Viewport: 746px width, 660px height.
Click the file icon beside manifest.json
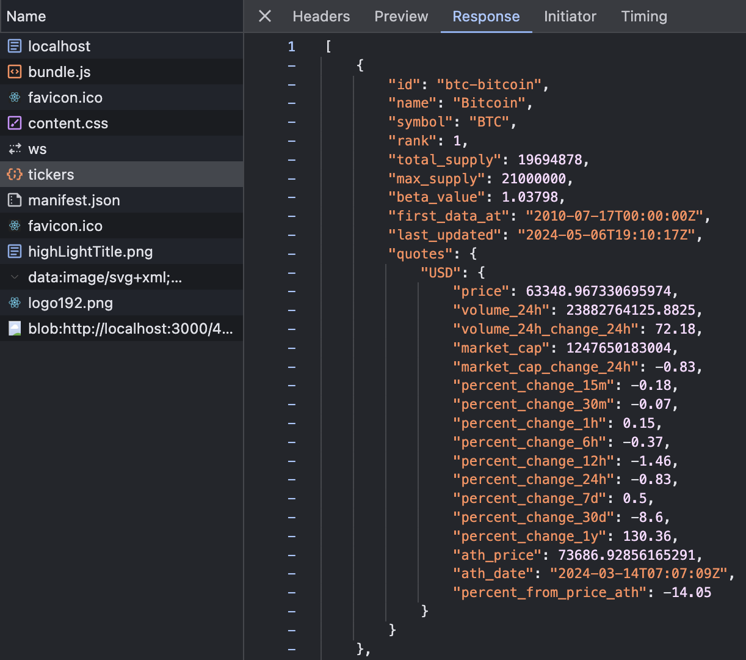pos(15,200)
